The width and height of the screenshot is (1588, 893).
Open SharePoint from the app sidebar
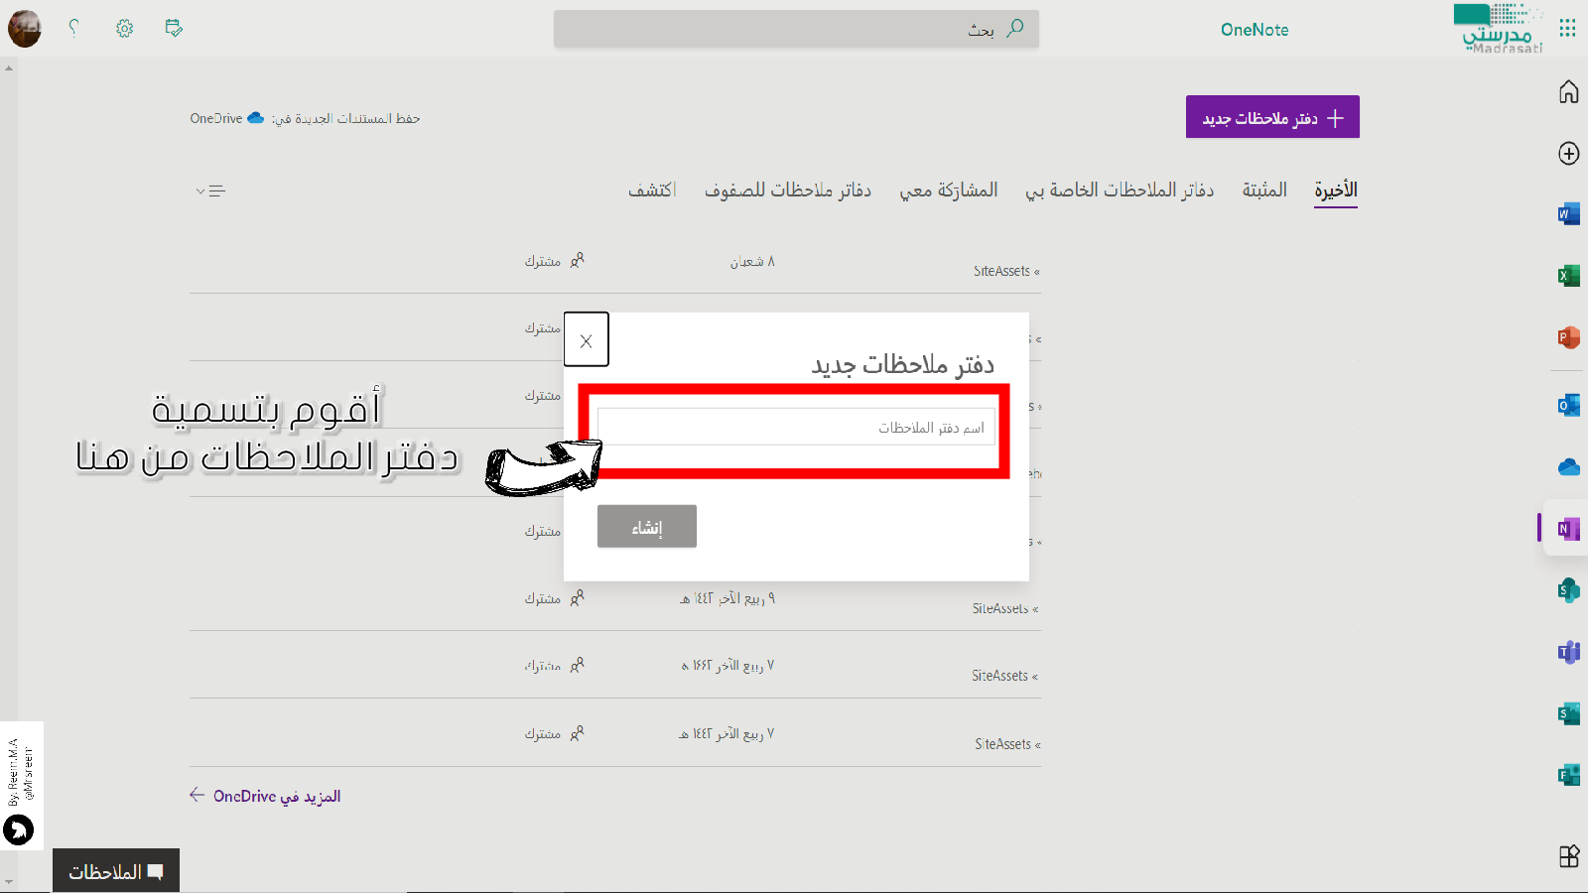(1568, 590)
